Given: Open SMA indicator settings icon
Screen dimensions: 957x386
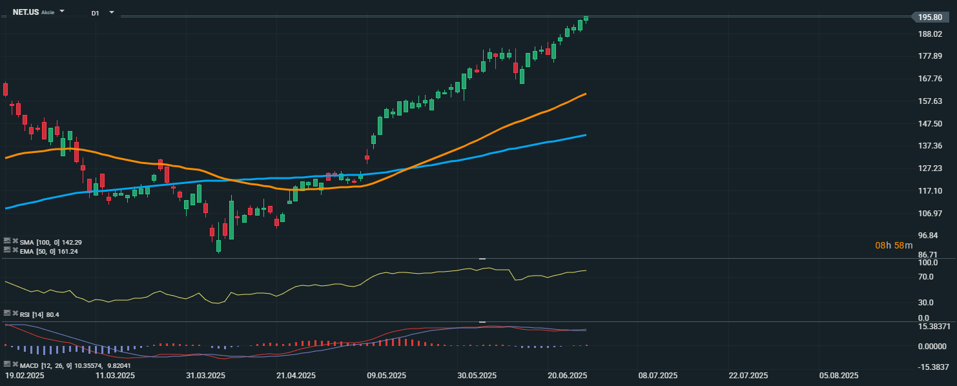Looking at the screenshot, I should [7, 241].
